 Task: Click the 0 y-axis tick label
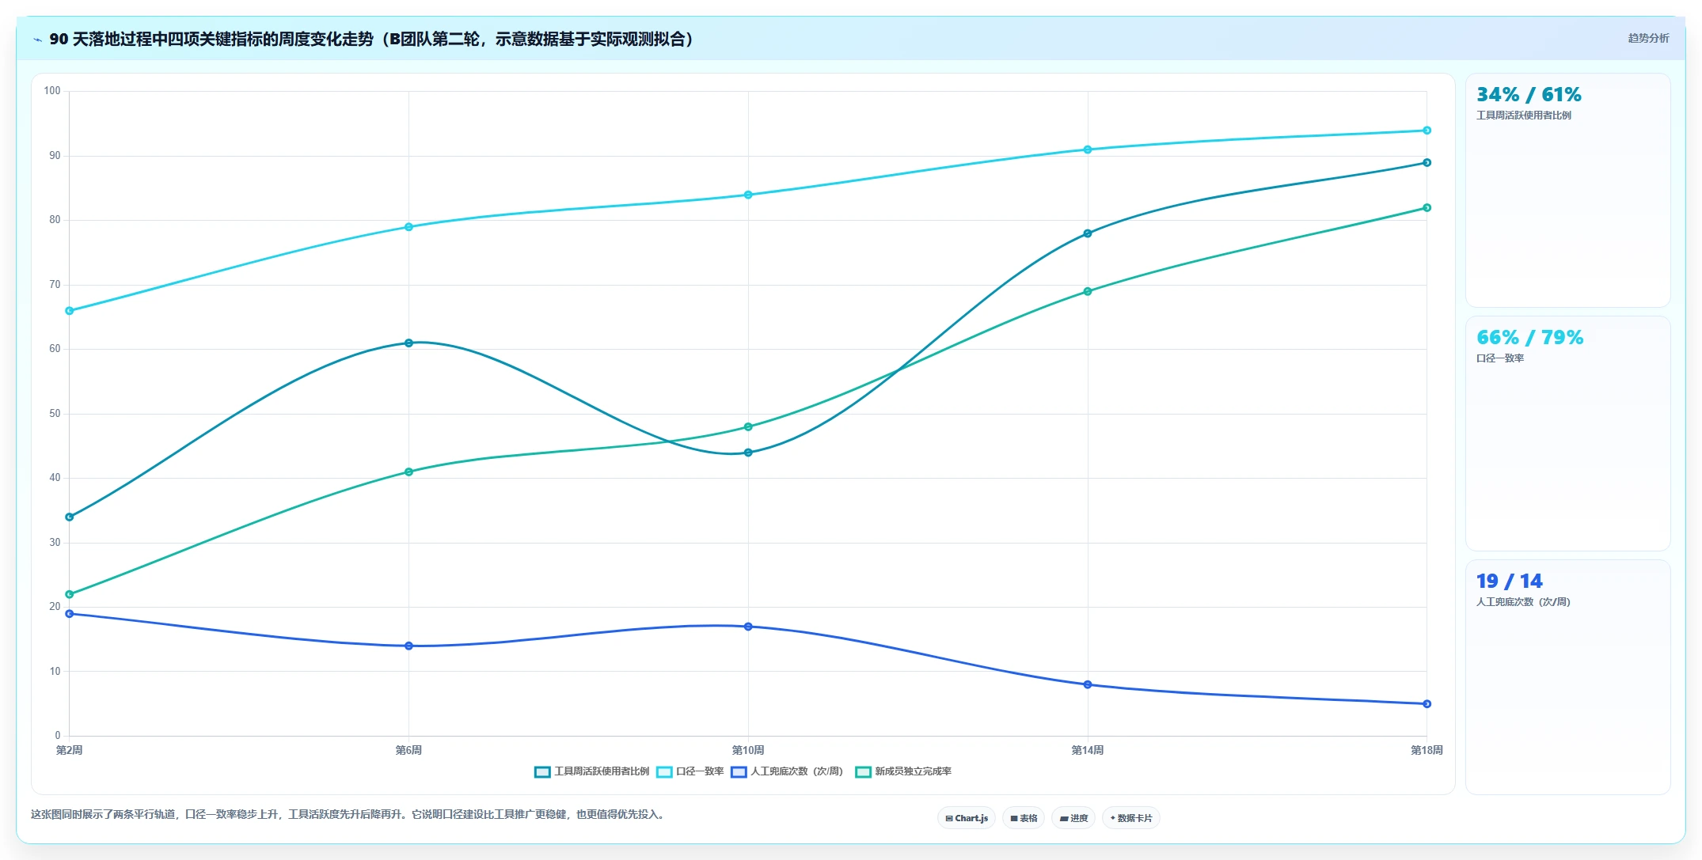point(58,736)
